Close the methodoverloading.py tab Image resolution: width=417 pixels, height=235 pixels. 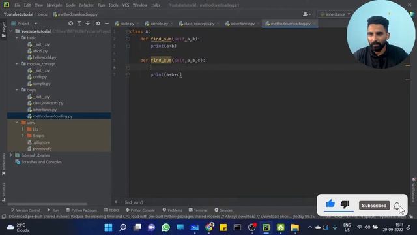tap(315, 23)
